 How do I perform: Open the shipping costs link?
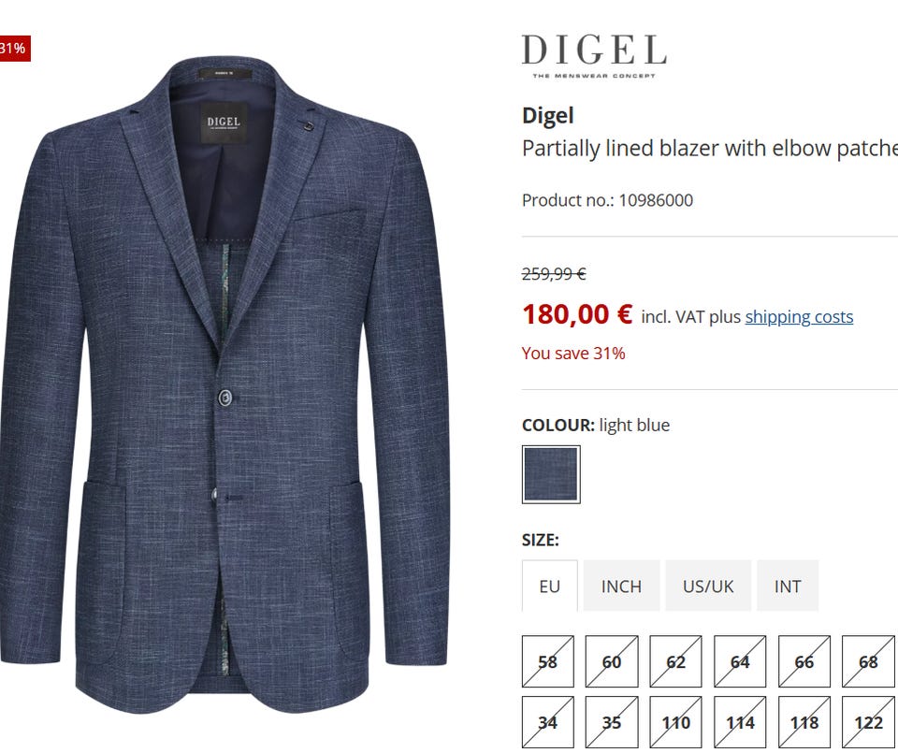pos(799,317)
